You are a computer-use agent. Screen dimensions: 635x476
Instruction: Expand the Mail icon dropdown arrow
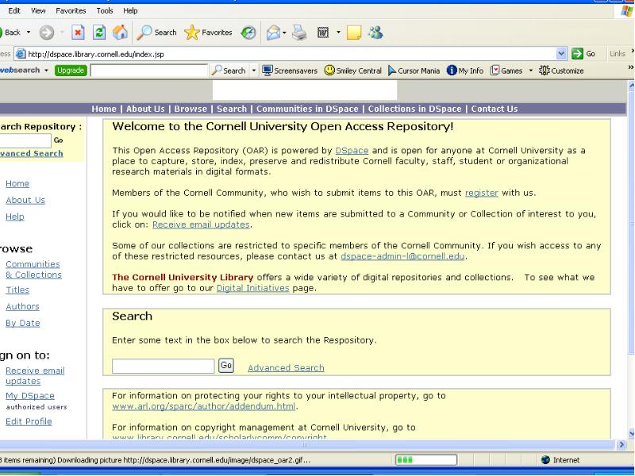(284, 33)
